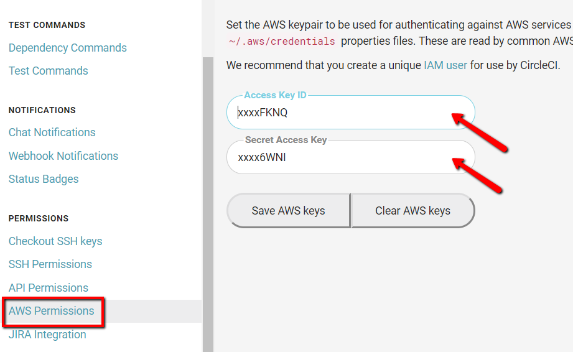Follow the IAM user link
This screenshot has width=573, height=352.
pos(445,65)
